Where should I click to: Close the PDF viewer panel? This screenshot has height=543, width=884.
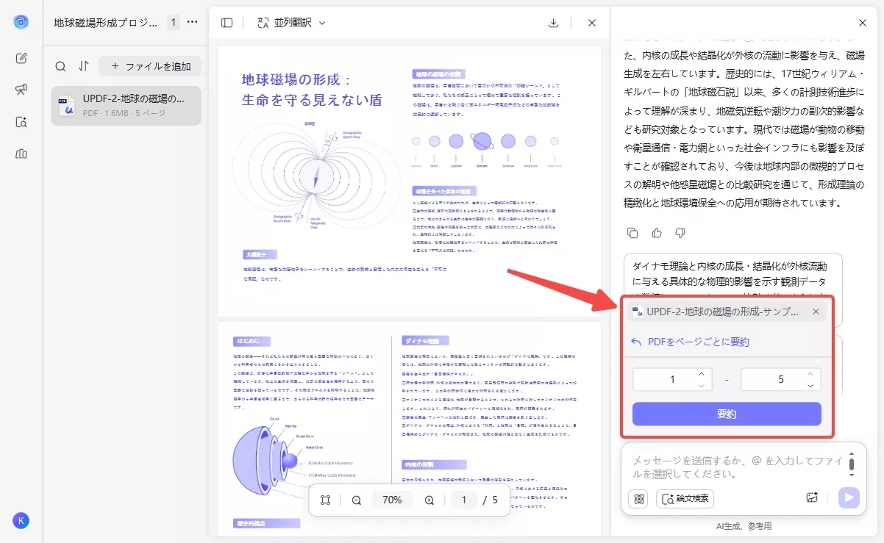point(592,23)
